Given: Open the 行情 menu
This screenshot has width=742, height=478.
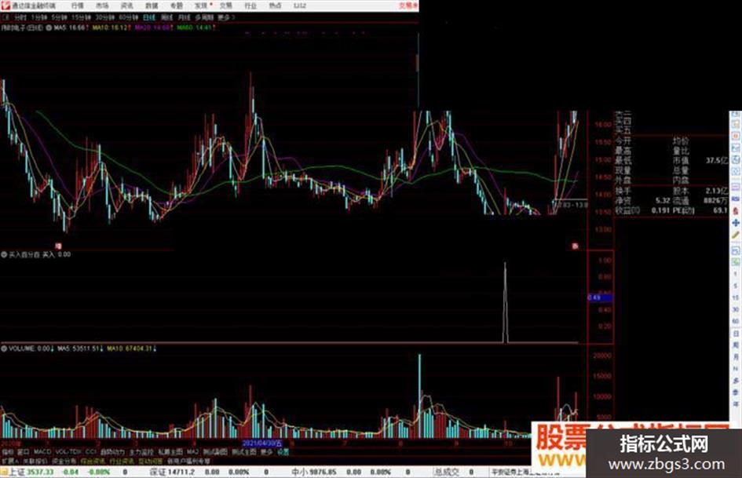Looking at the screenshot, I should pyautogui.click(x=77, y=5).
